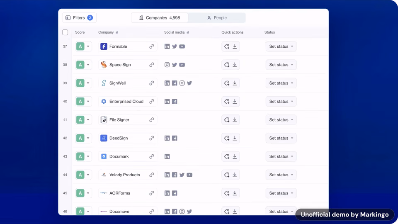Click the download icon in File Signer row

(235, 119)
